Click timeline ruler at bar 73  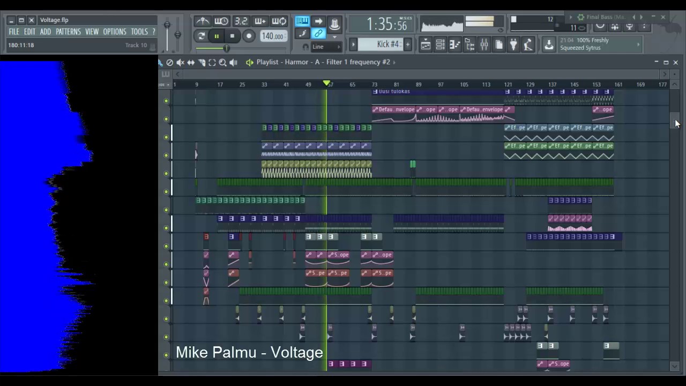[x=375, y=85]
